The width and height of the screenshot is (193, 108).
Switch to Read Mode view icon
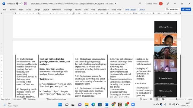[151, 99]
